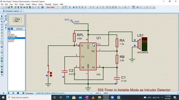Open the Design menu
Screen dimensions: 179x100
click(22, 4)
